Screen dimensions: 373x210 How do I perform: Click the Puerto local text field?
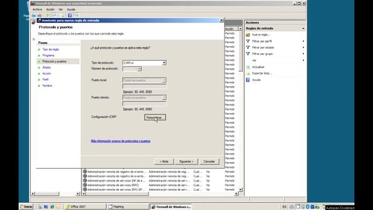(x=145, y=86)
